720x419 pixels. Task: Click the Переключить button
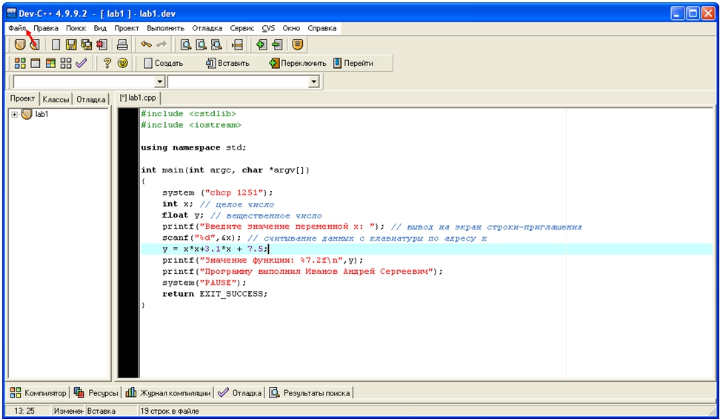click(297, 64)
